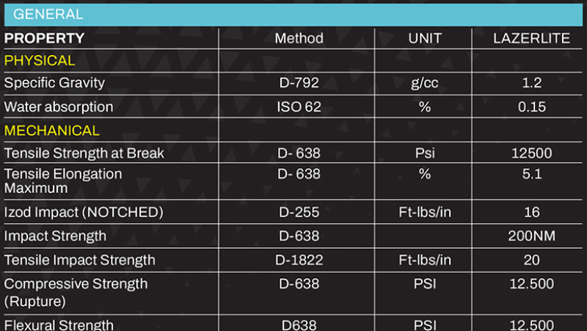The width and height of the screenshot is (587, 331).
Task: Select the Tensile Strength at Break label
Action: pos(84,154)
